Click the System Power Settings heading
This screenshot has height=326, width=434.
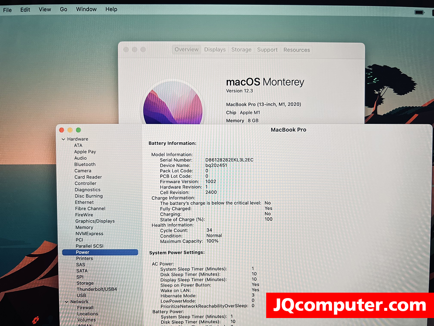tap(177, 252)
